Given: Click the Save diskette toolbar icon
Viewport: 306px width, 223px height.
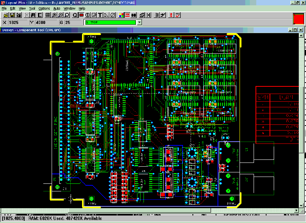Looking at the screenshot, I should (13, 15).
